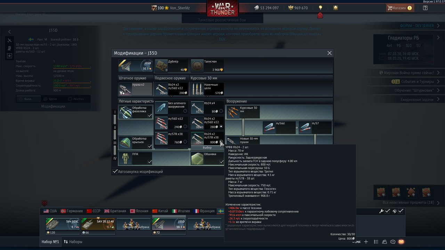
Task: Click the Обработка крыльев wing icon
Action: point(125,143)
